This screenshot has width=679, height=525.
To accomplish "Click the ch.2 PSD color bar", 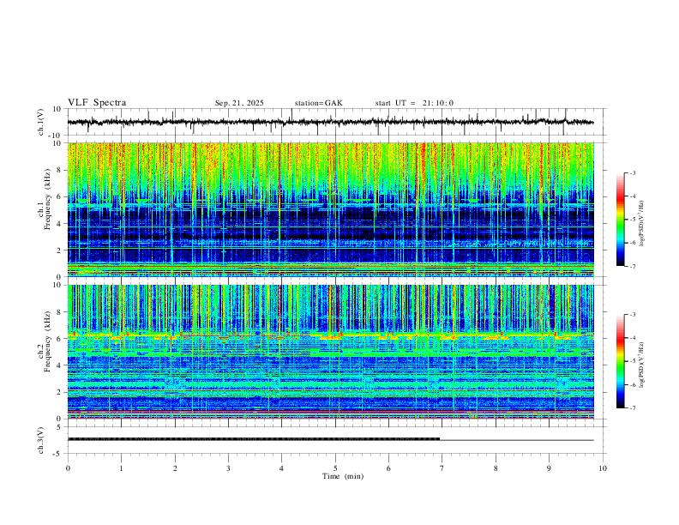I will [x=620, y=361].
